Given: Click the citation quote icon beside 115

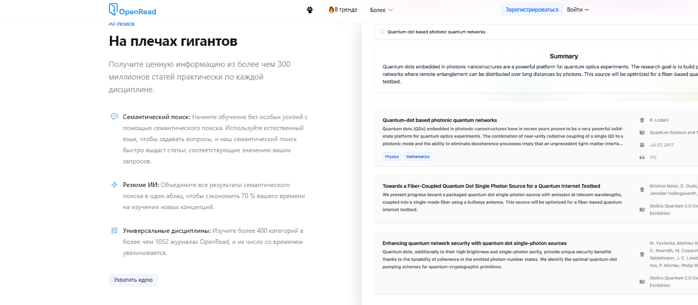Looking at the screenshot, I should 642,158.
